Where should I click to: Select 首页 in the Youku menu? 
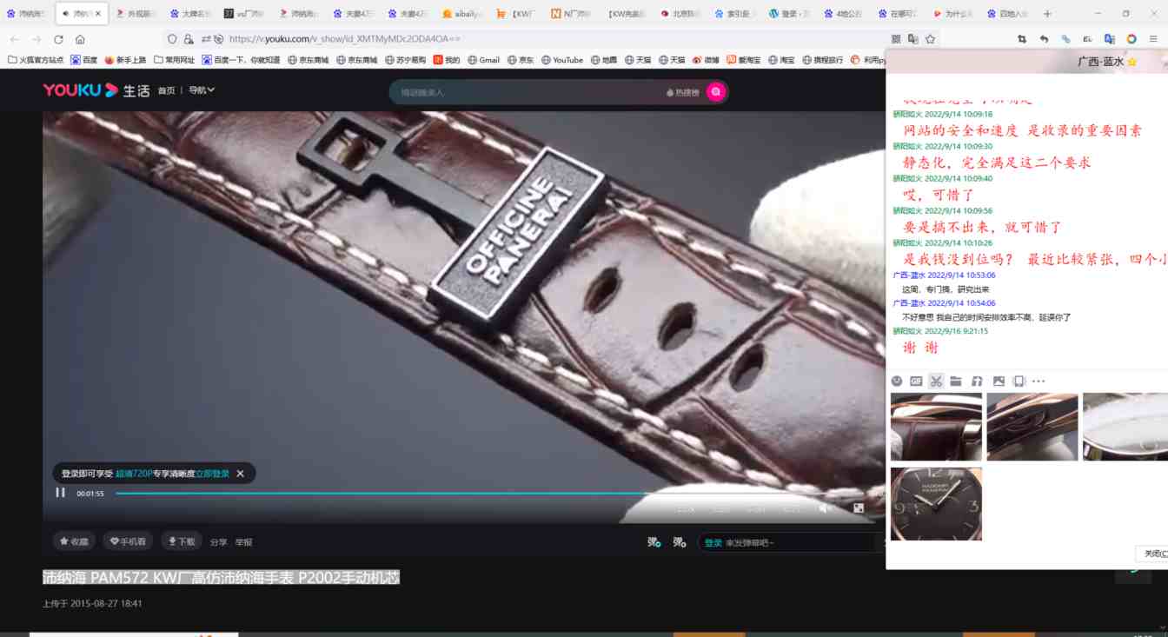point(167,90)
